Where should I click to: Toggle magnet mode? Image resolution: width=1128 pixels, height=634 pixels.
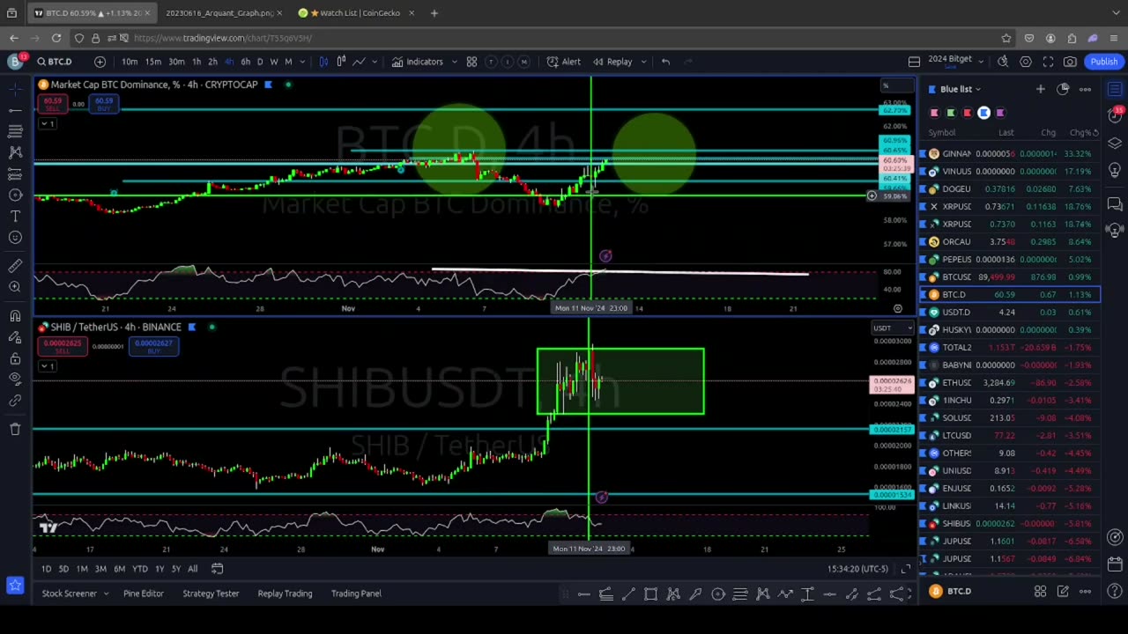point(15,315)
